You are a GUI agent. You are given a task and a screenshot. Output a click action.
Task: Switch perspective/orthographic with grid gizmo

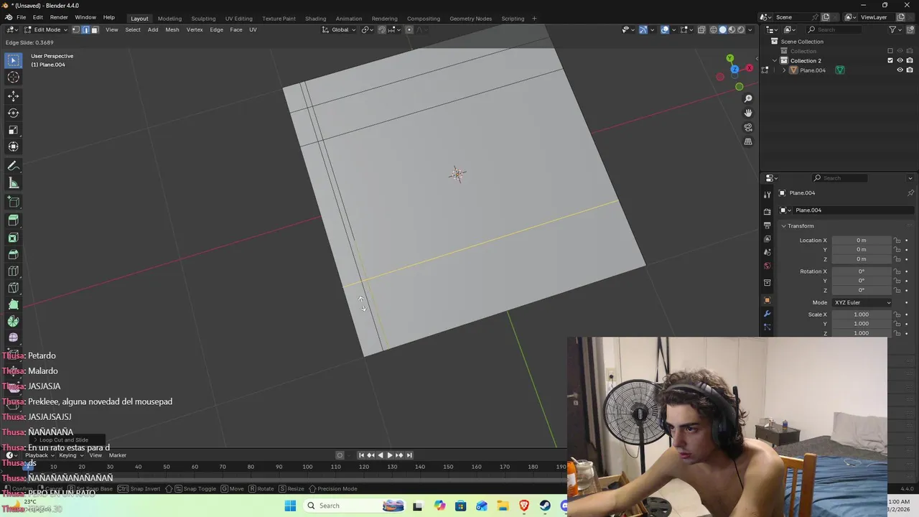748,142
